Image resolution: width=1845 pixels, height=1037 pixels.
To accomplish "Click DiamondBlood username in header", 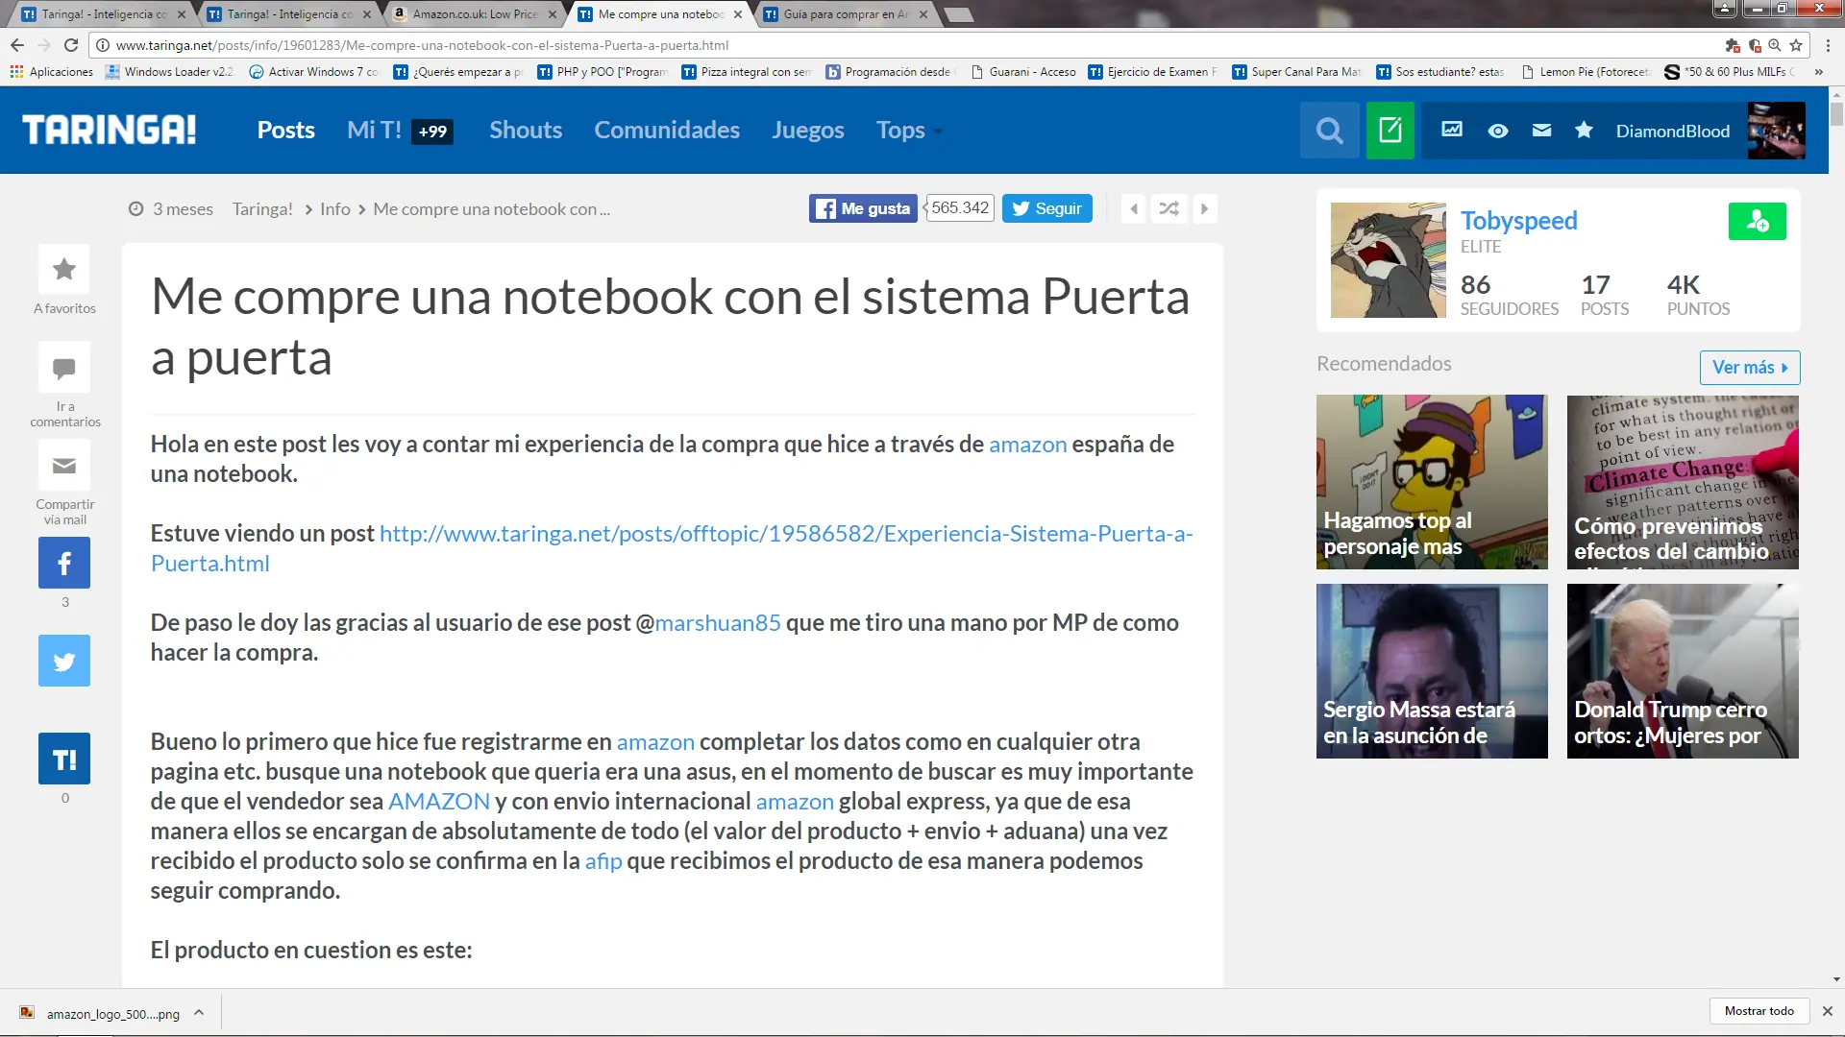I will (1672, 131).
